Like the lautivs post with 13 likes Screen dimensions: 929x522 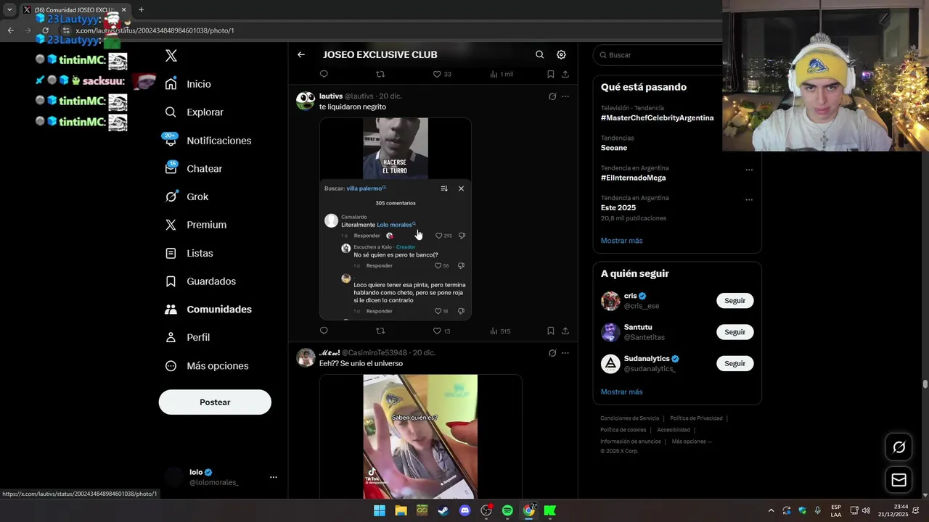click(441, 331)
